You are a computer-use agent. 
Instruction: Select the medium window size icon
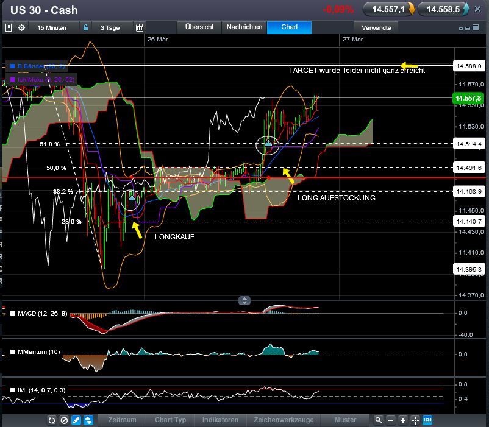tap(468, 28)
